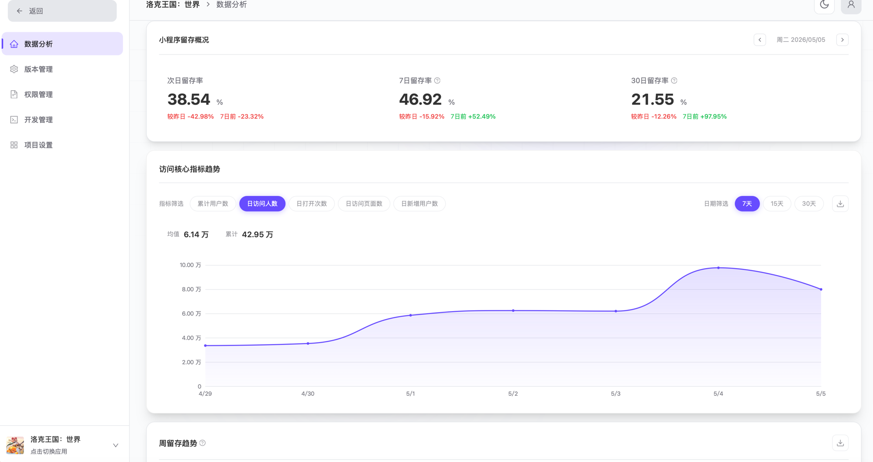Click the gear icon next to 版本管理
Screen dimensions: 873x462
point(14,69)
